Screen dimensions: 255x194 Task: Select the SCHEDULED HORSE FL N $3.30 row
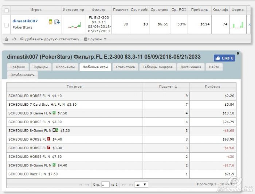click(121, 122)
